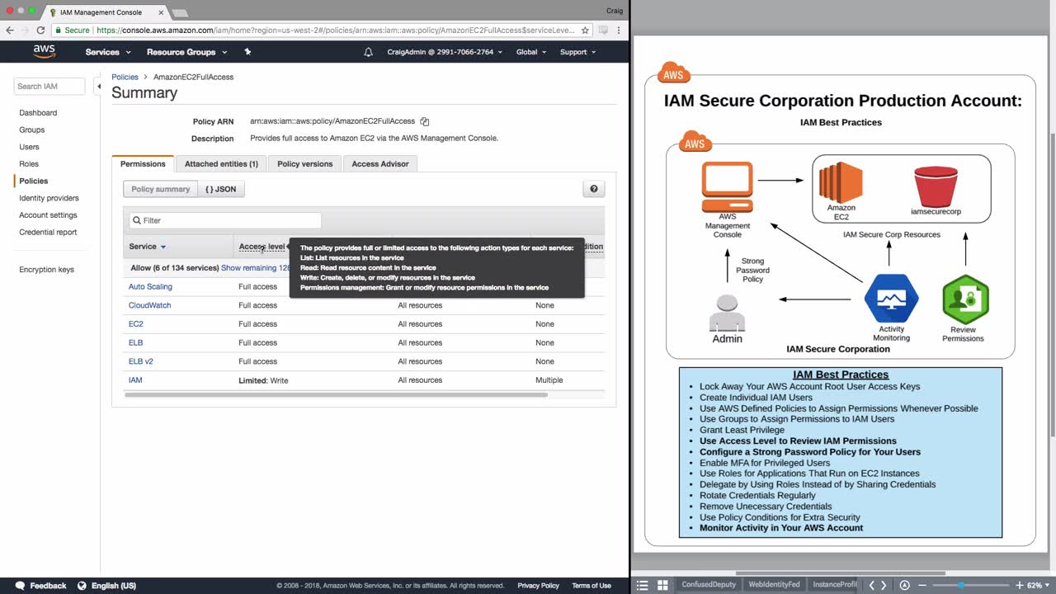Image resolution: width=1056 pixels, height=594 pixels.
Task: Select the Permissions tab
Action: click(143, 163)
